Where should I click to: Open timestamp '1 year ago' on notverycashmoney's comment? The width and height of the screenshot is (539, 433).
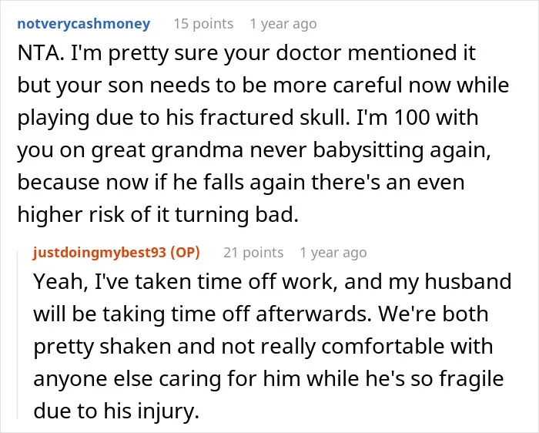283,24
